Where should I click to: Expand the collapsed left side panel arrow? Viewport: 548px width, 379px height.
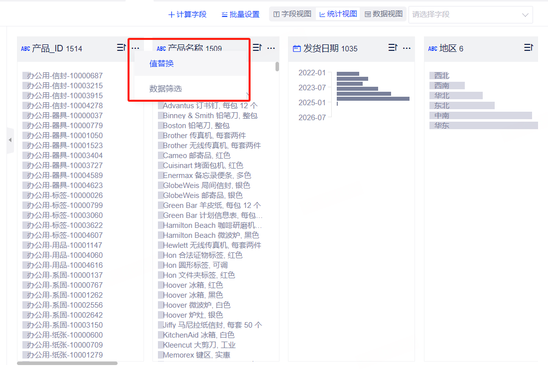pos(10,140)
